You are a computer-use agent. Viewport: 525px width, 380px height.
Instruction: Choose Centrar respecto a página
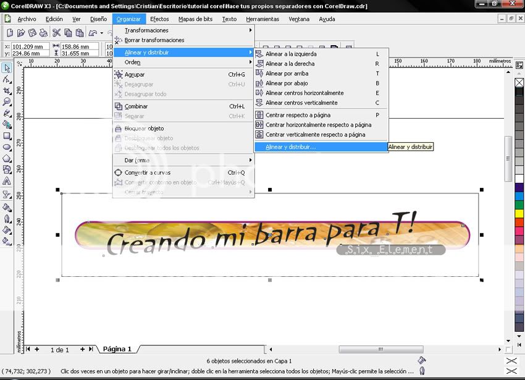point(321,115)
